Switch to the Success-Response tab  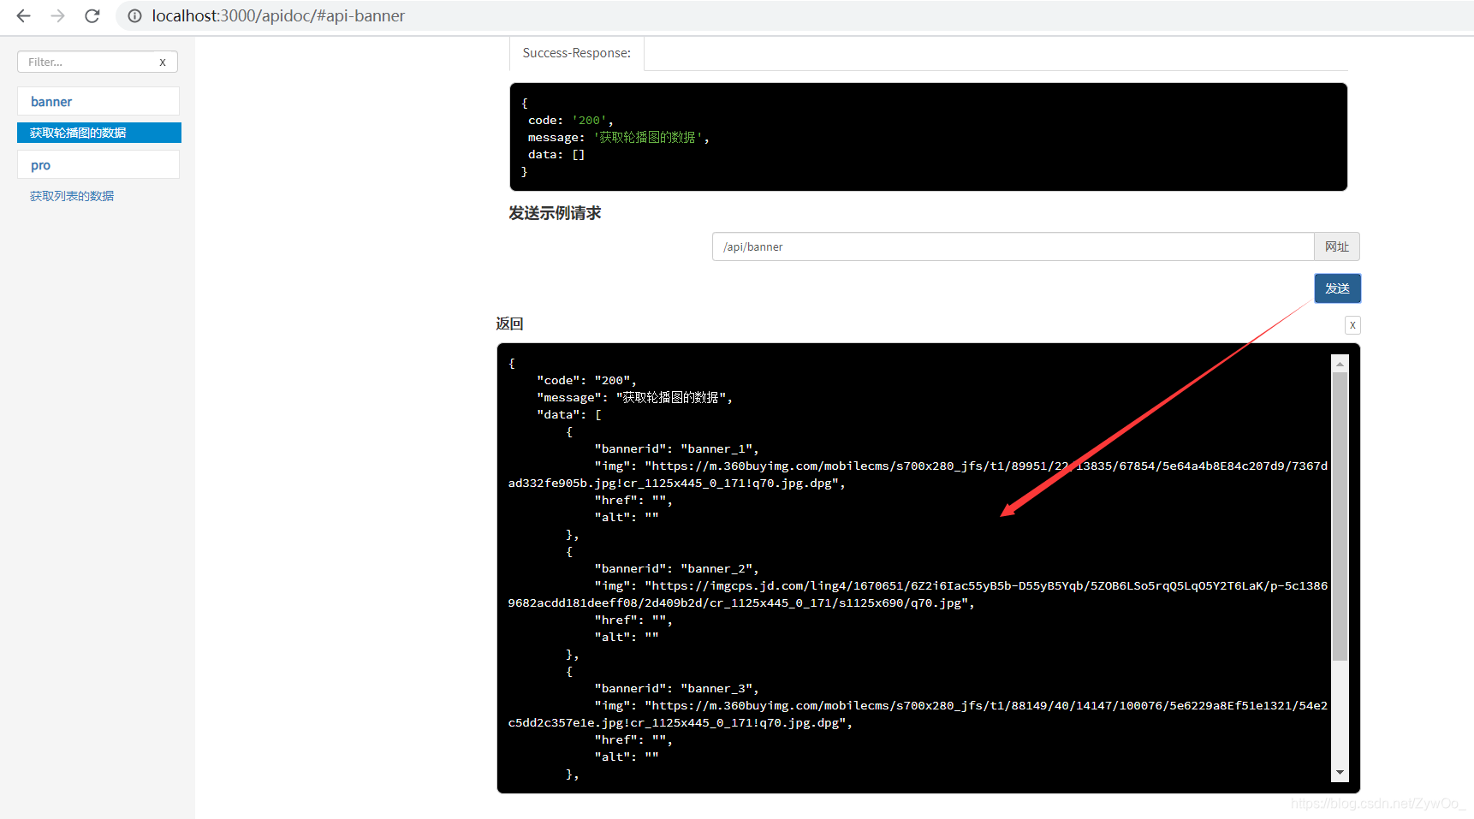[577, 53]
